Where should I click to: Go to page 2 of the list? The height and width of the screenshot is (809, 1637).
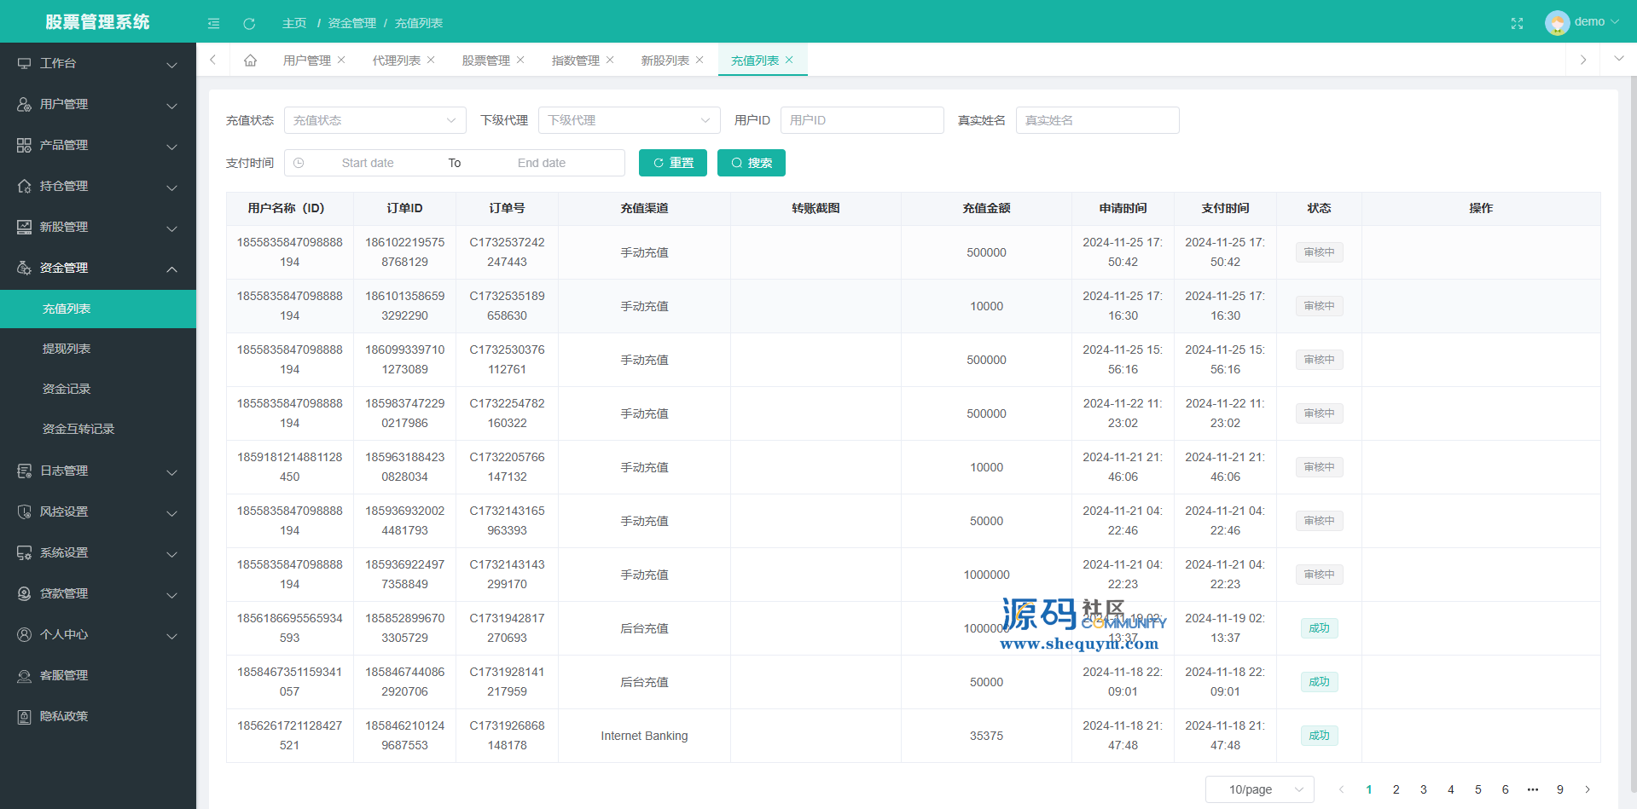pos(1396,789)
